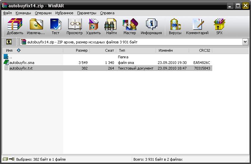Click 'Папка' type cell of parent row
Viewport: 251px width, 164px height.
(x=123, y=57)
